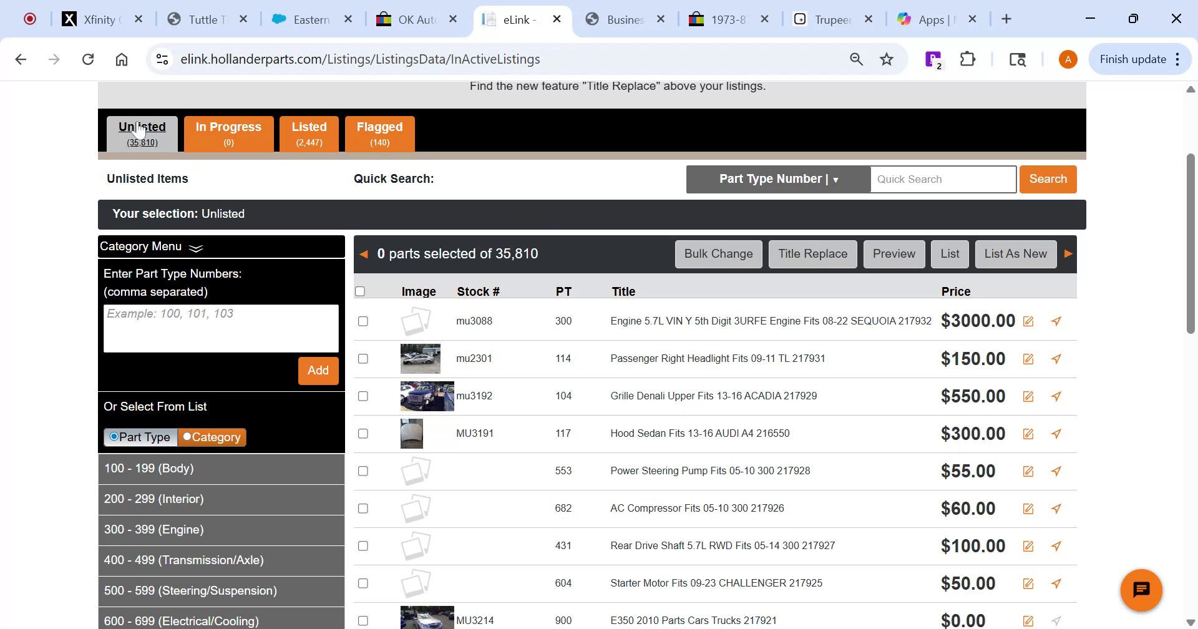Open the chat bubble in bottom corner

[1141, 589]
